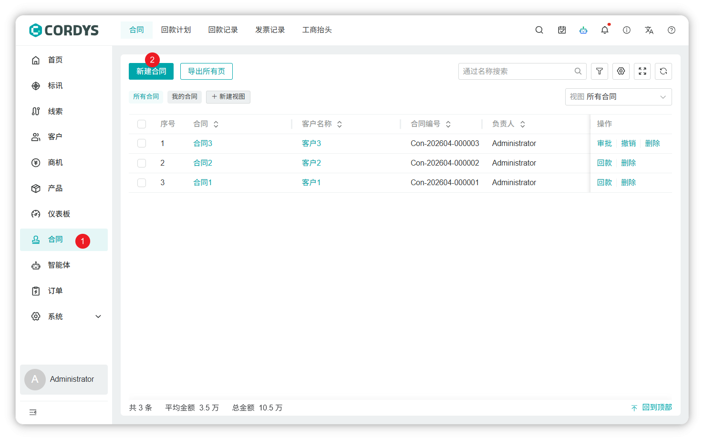Click 回到顶部 link
The width and height of the screenshot is (704, 440).
click(x=652, y=408)
